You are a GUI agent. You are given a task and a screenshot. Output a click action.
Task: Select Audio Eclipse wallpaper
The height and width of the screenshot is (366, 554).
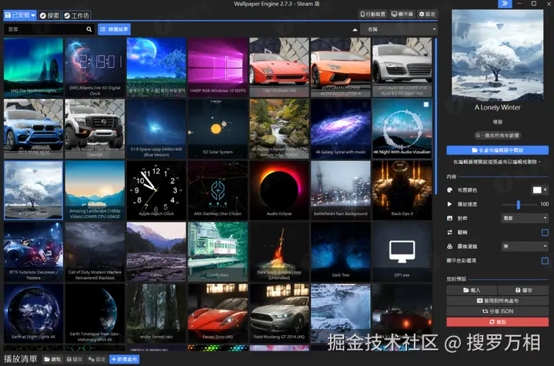coord(279,190)
